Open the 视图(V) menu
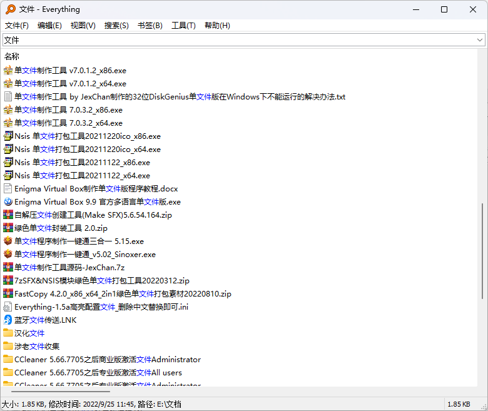488x411 pixels. [x=83, y=26]
